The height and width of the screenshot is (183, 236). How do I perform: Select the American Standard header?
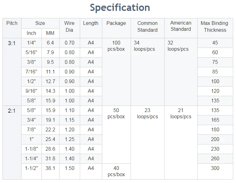point(181,26)
